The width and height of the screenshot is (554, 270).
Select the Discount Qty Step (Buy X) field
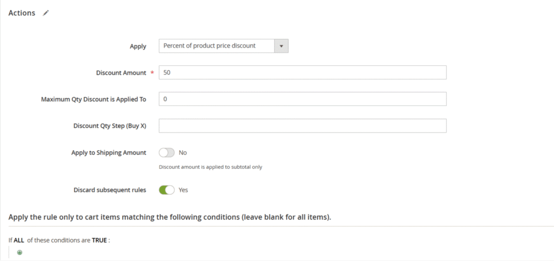point(302,126)
